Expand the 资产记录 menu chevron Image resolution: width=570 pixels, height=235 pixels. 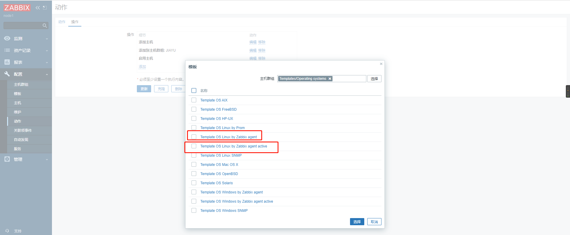tap(47, 51)
